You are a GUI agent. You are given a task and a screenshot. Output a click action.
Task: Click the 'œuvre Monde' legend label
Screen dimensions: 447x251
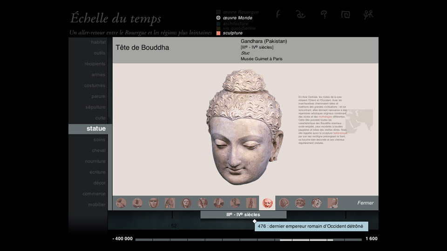pyautogui.click(x=237, y=18)
